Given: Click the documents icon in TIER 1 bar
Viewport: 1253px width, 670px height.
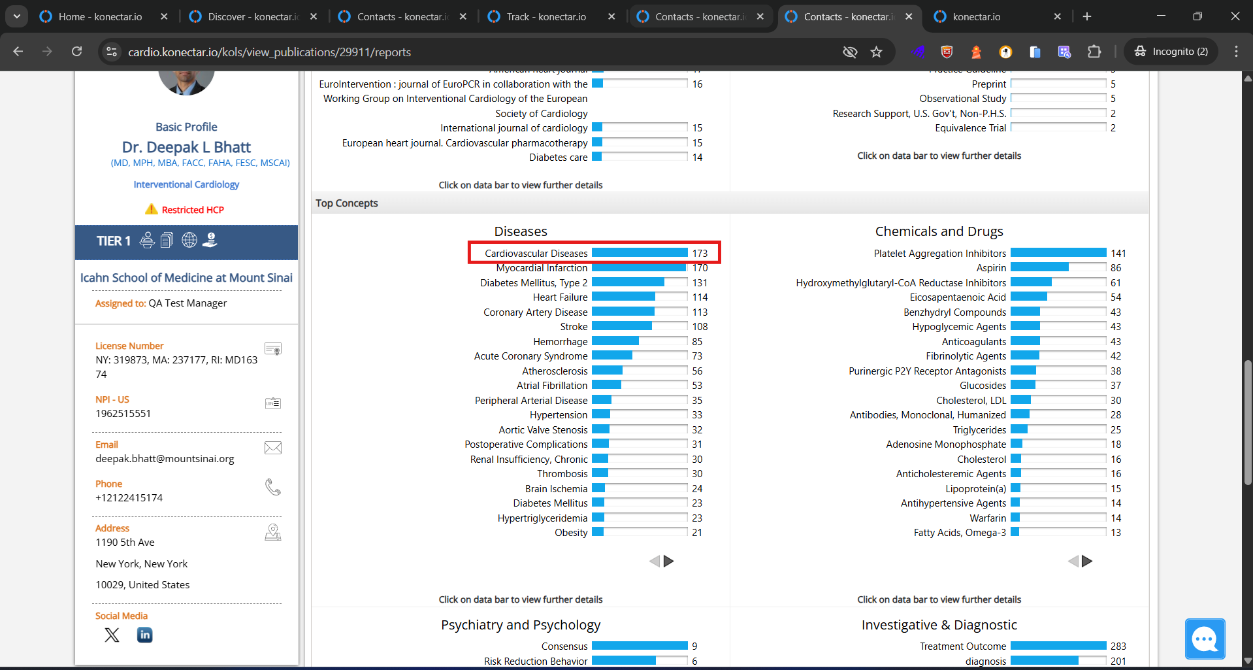Looking at the screenshot, I should 167,241.
